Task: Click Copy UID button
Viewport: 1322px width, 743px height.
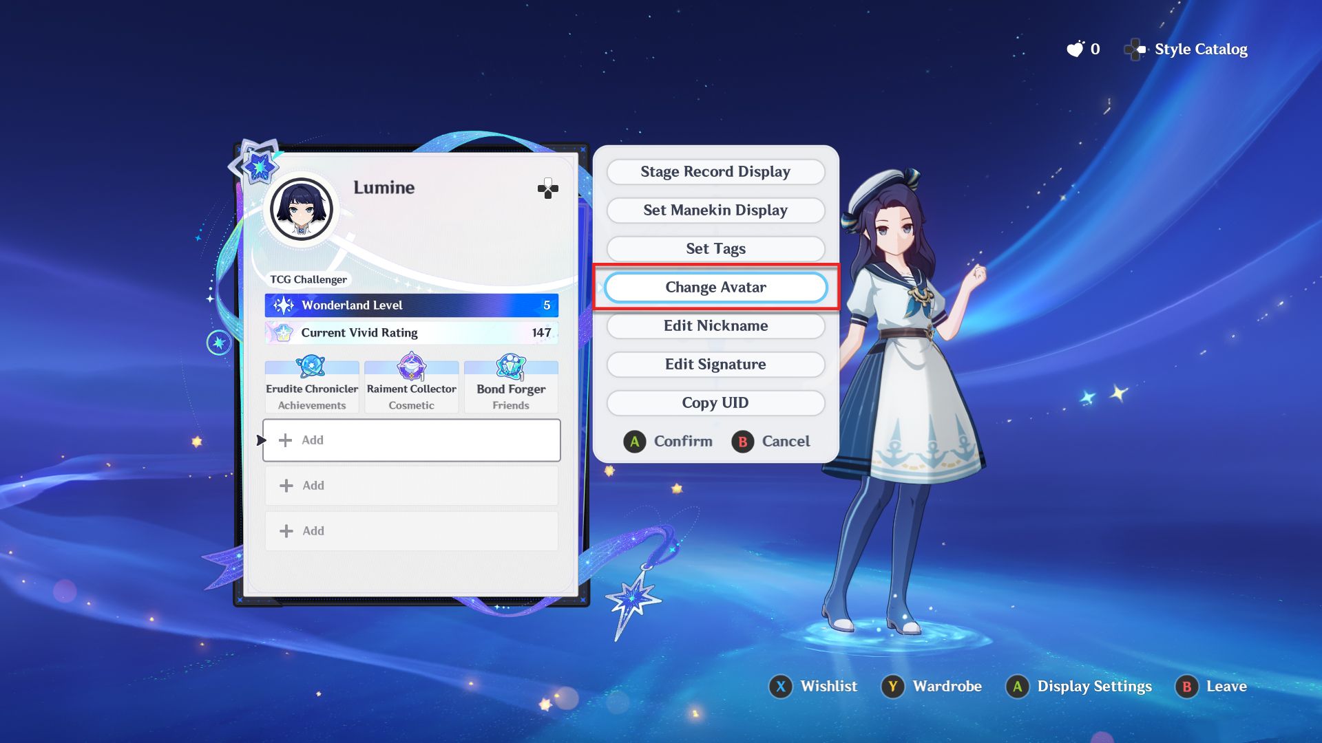Action: pyautogui.click(x=715, y=403)
